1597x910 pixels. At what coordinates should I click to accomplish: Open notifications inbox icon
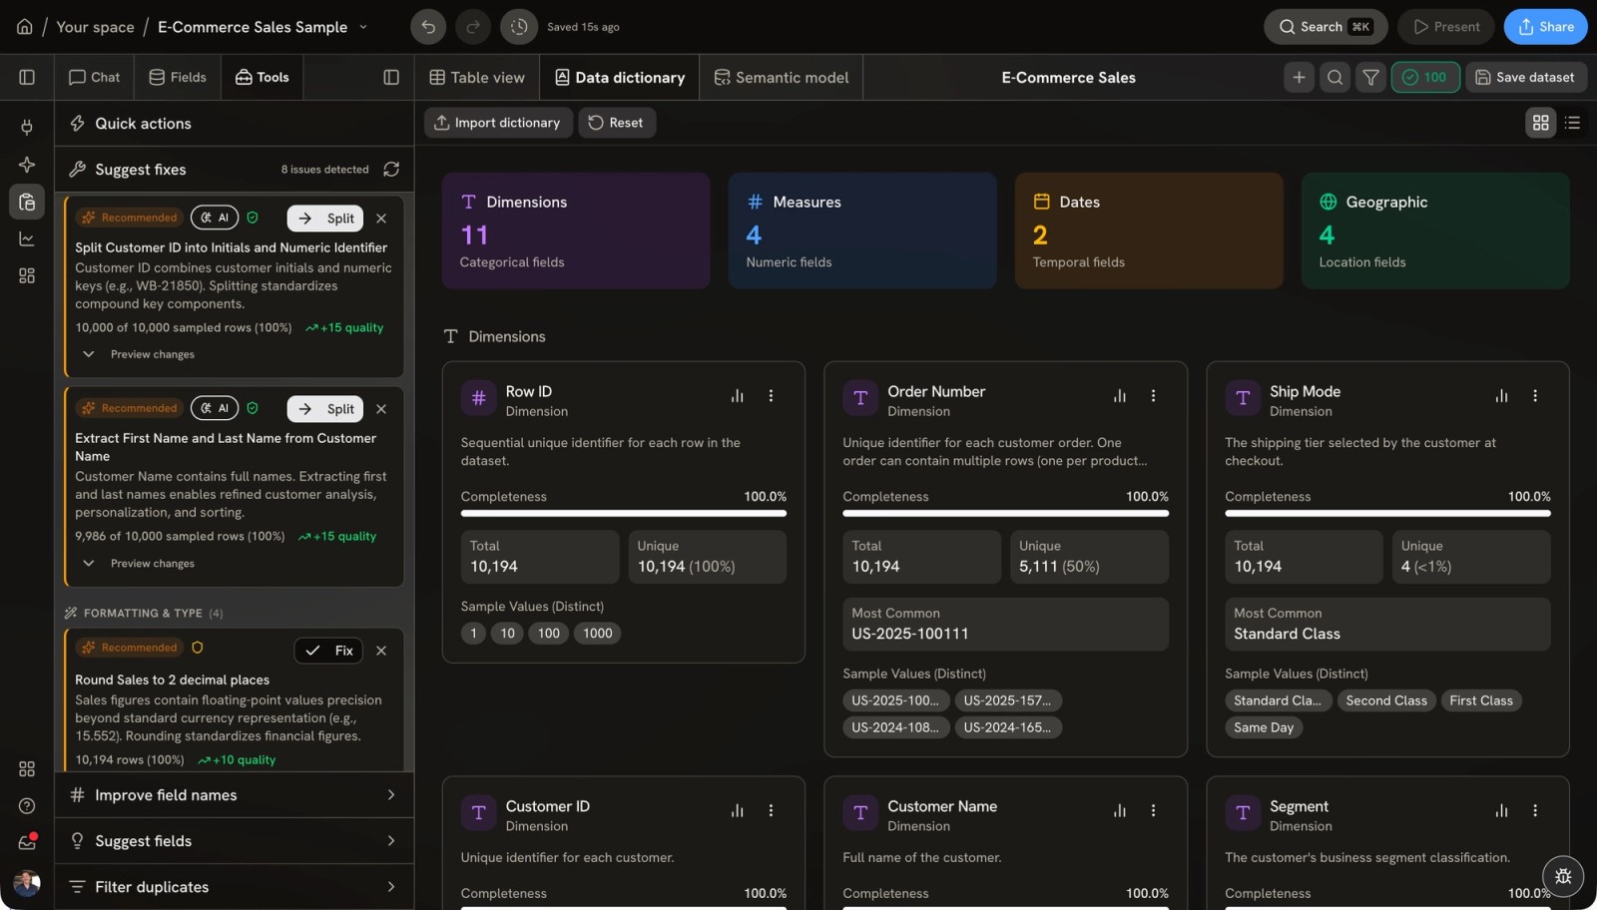[27, 843]
